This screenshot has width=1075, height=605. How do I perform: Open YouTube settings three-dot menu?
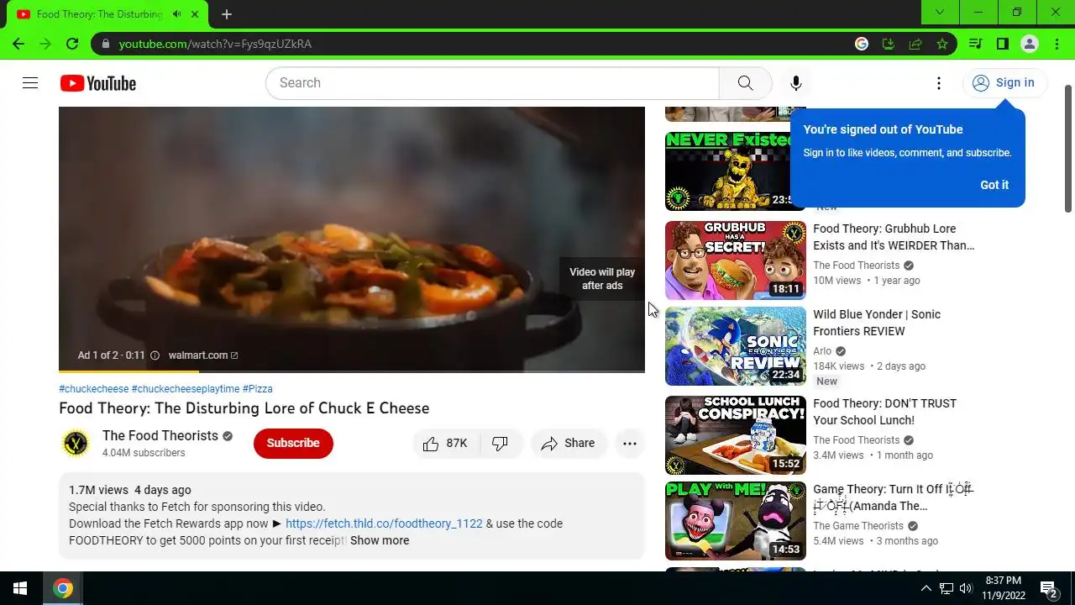[x=939, y=83]
